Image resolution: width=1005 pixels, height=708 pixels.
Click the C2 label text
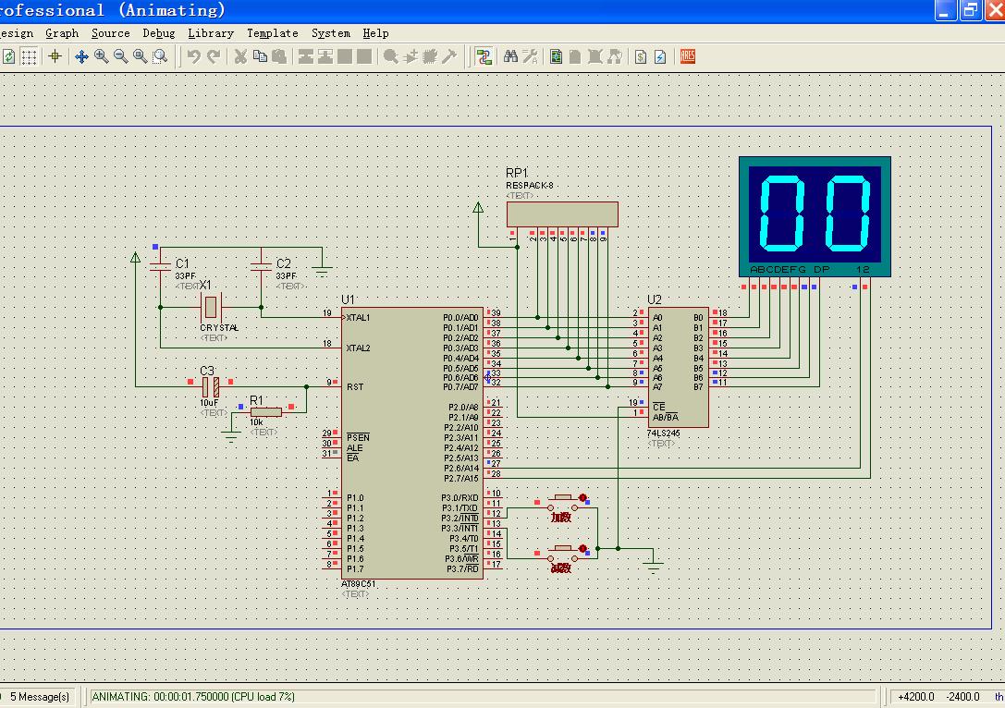click(x=283, y=263)
